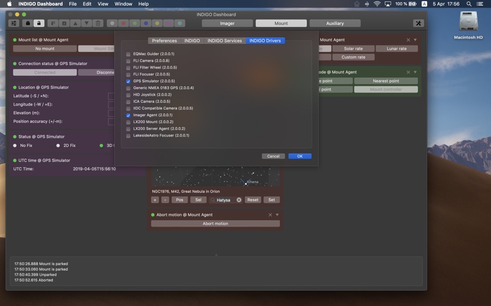
Task: Enable IIDC Compatible Camera checkbox
Action: 128,109
